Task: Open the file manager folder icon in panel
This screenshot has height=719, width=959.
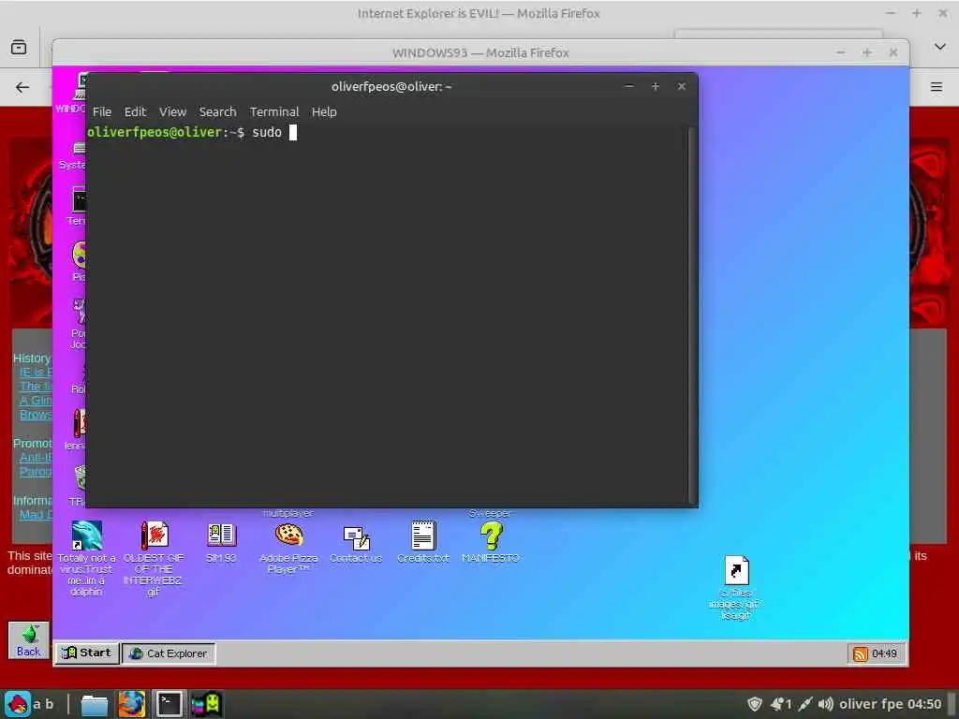Action: click(95, 704)
